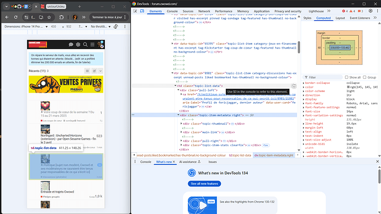Click the rgb(145,145,145) color swatch
Image resolution: width=381 pixels, height=214 pixels.
coord(348,87)
